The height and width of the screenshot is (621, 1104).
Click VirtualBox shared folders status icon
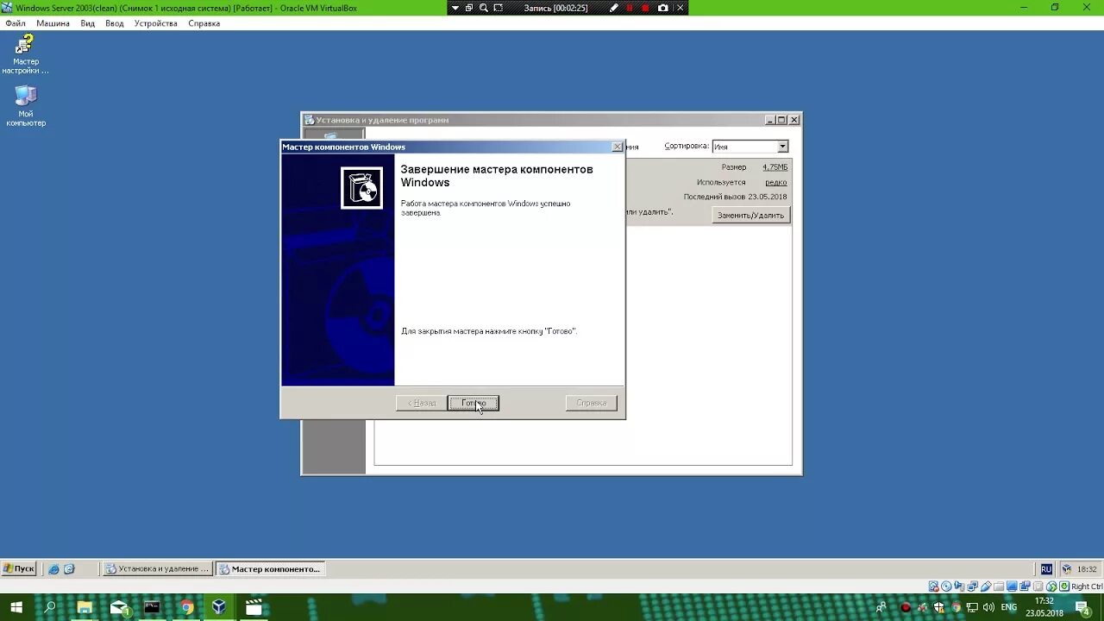[x=999, y=586]
